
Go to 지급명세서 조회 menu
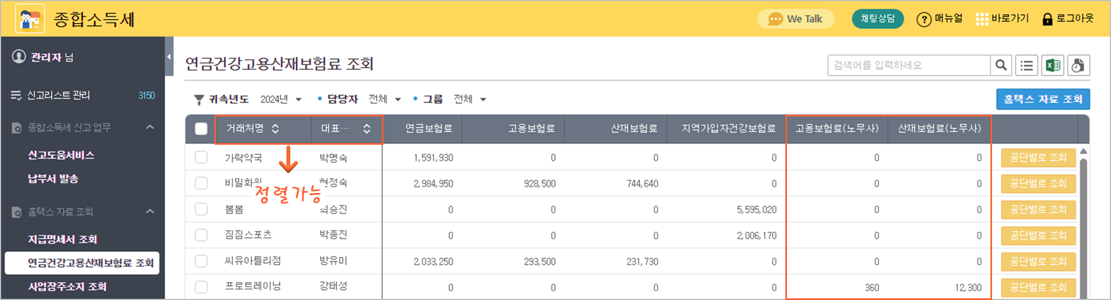(x=63, y=239)
